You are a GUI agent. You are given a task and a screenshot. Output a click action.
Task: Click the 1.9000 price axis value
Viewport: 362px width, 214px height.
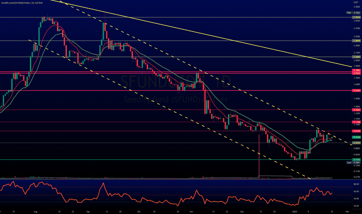click(357, 66)
